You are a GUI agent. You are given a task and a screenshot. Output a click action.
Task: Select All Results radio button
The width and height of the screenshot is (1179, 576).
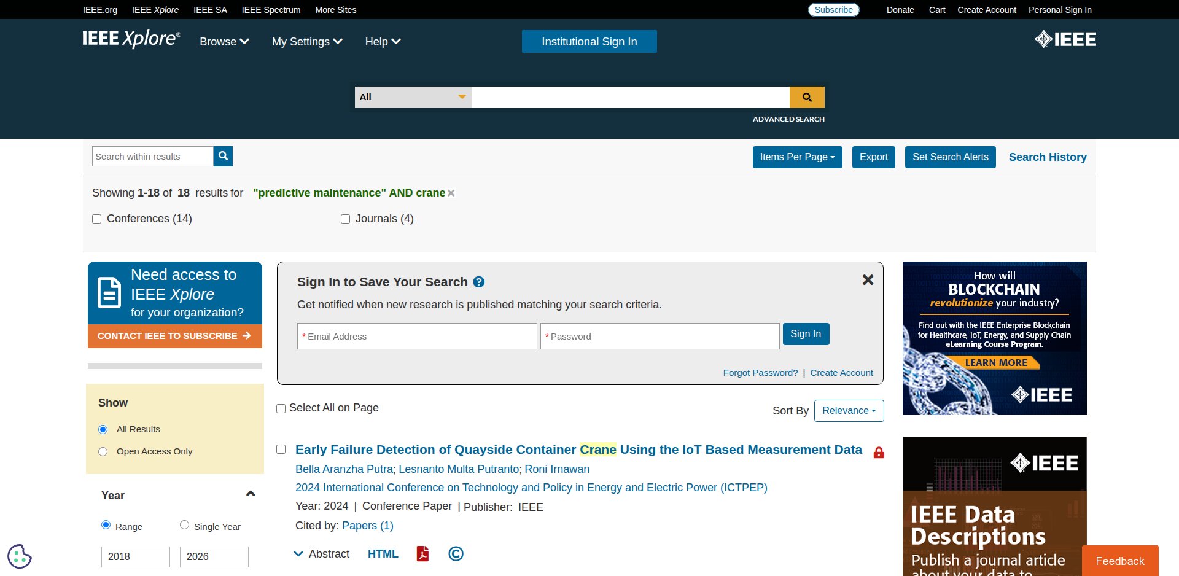click(x=103, y=429)
